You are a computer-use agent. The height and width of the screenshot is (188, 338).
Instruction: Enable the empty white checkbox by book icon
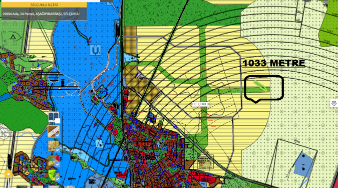point(58,121)
